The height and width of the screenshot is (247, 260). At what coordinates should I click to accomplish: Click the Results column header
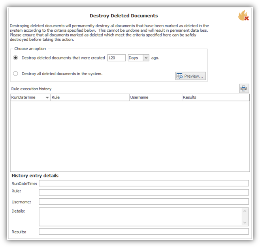click(216, 97)
